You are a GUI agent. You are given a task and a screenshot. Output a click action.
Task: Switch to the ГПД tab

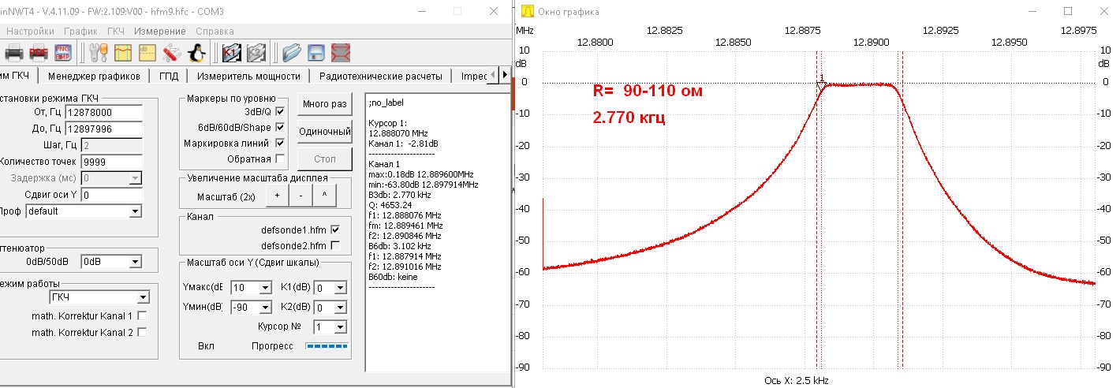pyautogui.click(x=169, y=76)
